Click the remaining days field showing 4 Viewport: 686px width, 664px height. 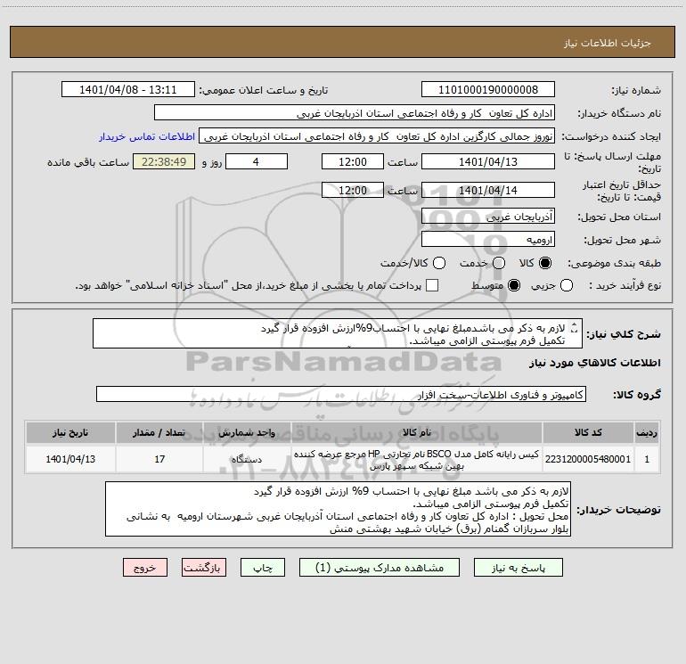coord(257,161)
